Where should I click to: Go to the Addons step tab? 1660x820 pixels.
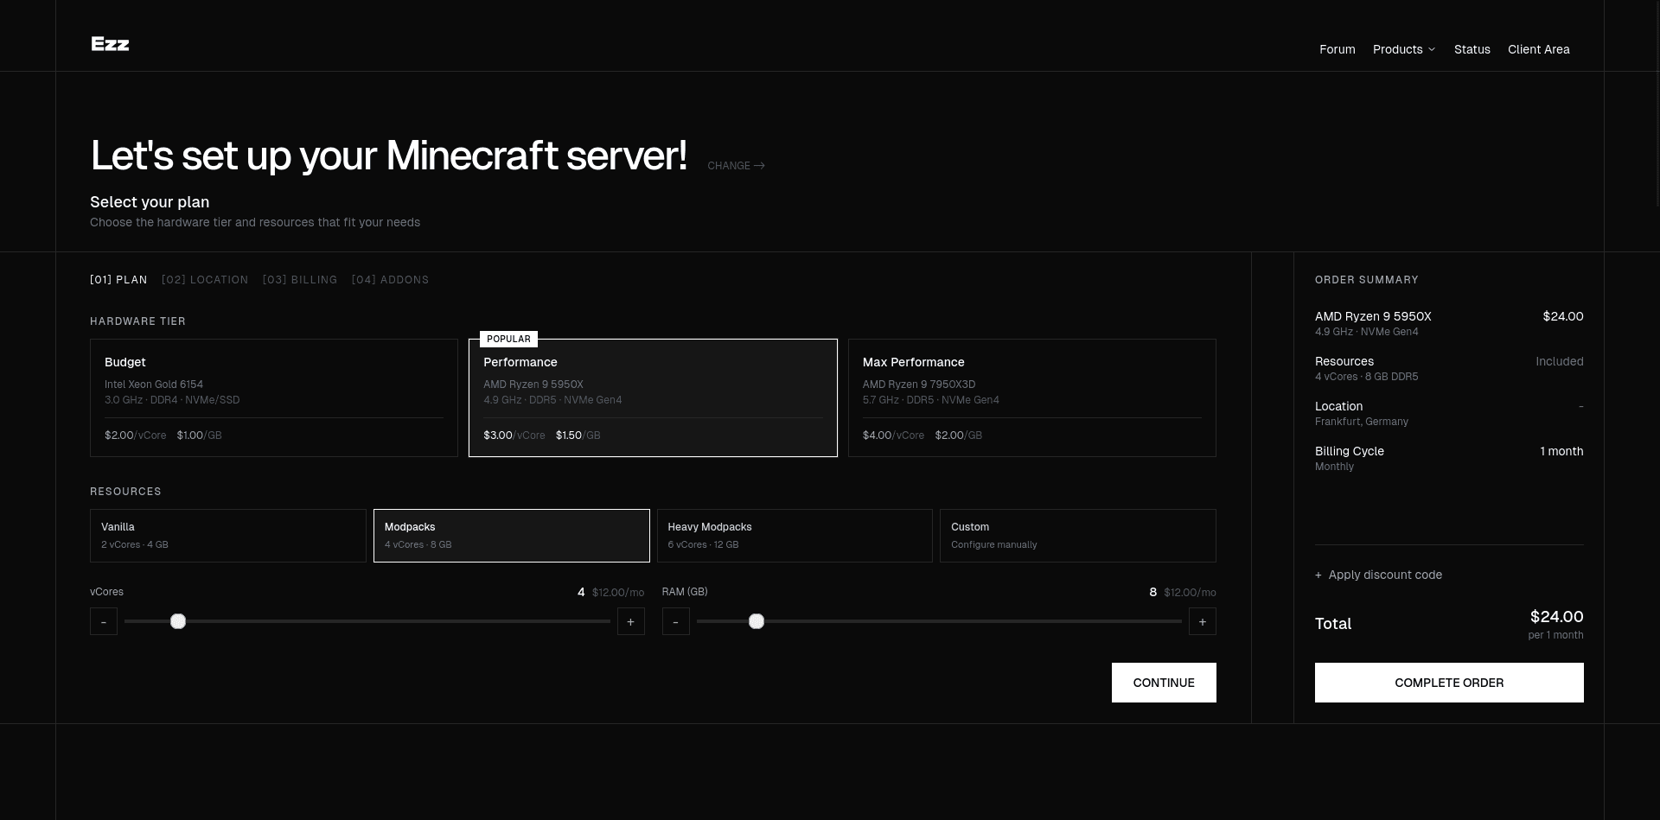(390, 280)
